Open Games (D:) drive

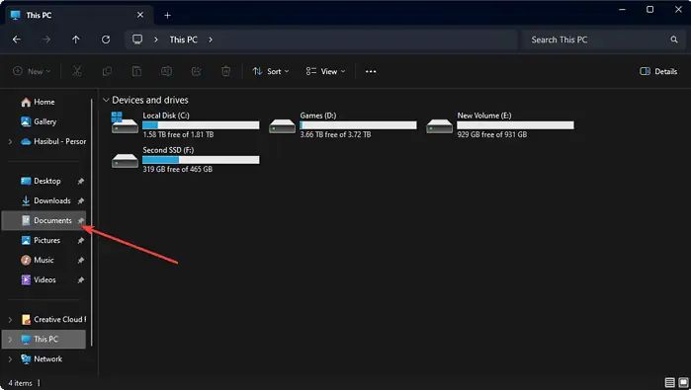(342, 124)
